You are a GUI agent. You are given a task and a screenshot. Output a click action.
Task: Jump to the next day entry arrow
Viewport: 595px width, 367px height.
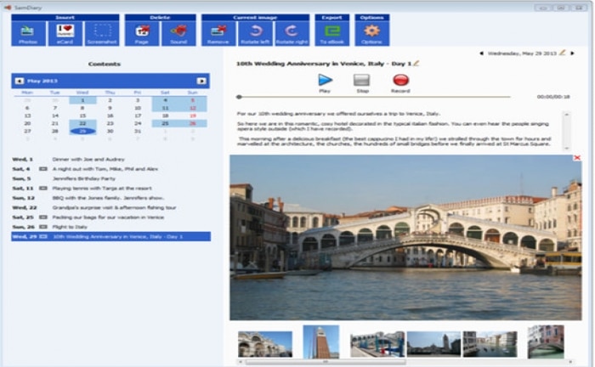coord(573,53)
